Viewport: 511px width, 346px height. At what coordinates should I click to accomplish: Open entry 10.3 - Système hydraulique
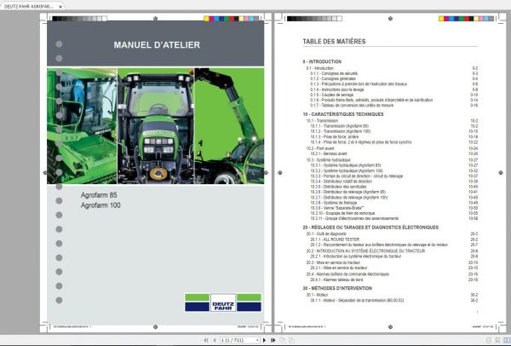coord(328,160)
